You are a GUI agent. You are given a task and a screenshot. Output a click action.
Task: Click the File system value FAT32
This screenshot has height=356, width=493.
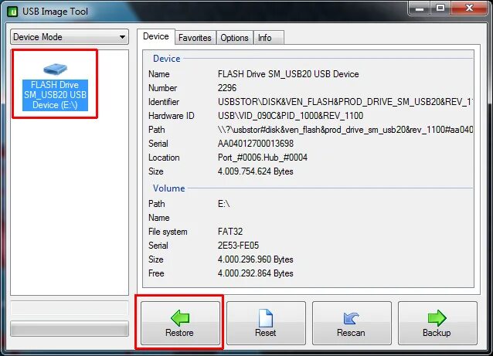click(230, 232)
